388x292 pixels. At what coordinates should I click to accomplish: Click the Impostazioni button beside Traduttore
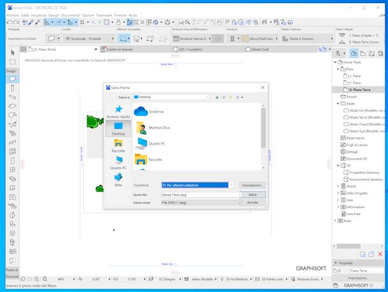(x=252, y=185)
